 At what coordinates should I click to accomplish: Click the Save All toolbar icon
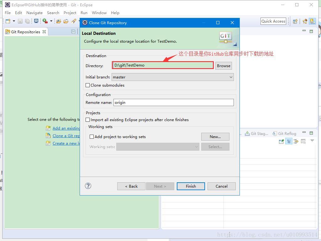coord(27,21)
